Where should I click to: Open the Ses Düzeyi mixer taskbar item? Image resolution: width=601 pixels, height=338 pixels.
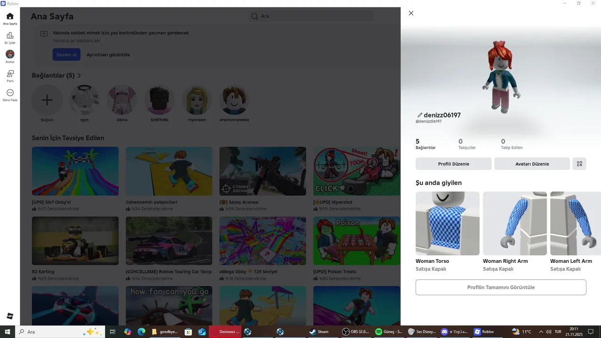click(x=421, y=332)
